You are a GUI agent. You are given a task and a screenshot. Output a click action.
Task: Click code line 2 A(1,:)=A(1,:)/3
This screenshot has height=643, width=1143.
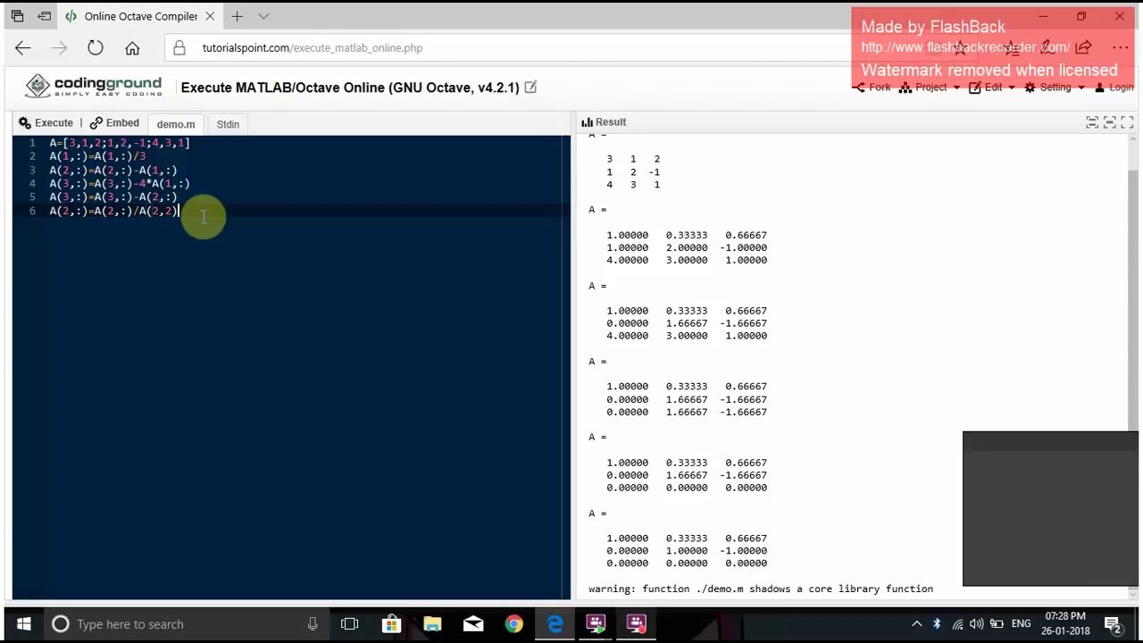pos(97,156)
